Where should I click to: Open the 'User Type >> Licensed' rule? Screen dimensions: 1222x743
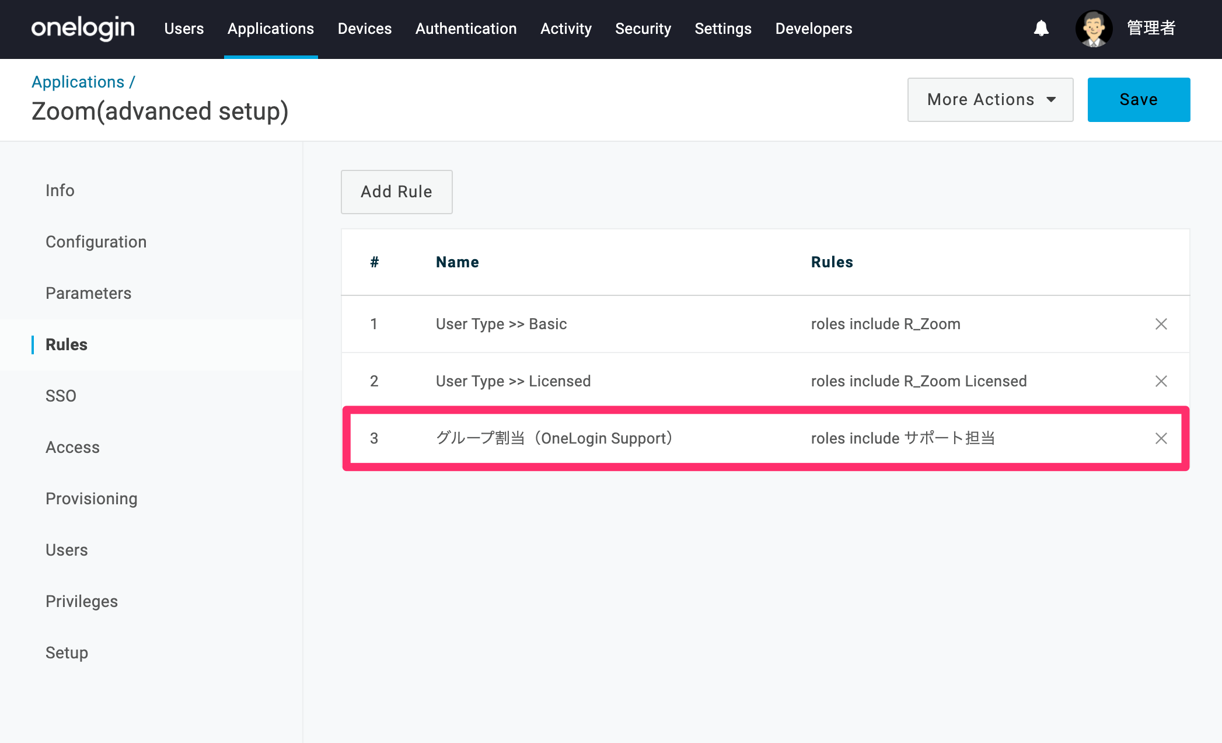(514, 381)
